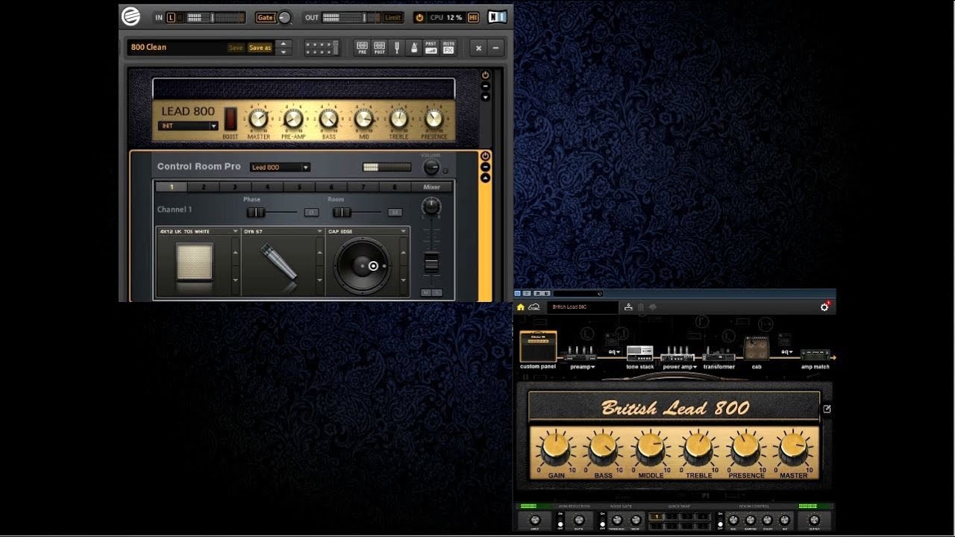Toggle the right input channel R button
955x537 pixels.
point(180,17)
